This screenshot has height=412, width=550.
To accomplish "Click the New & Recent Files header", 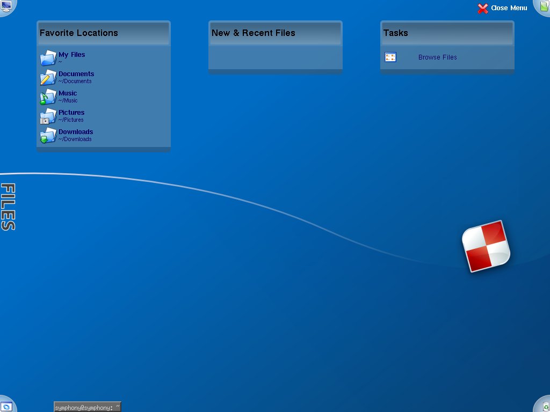I will coord(276,33).
